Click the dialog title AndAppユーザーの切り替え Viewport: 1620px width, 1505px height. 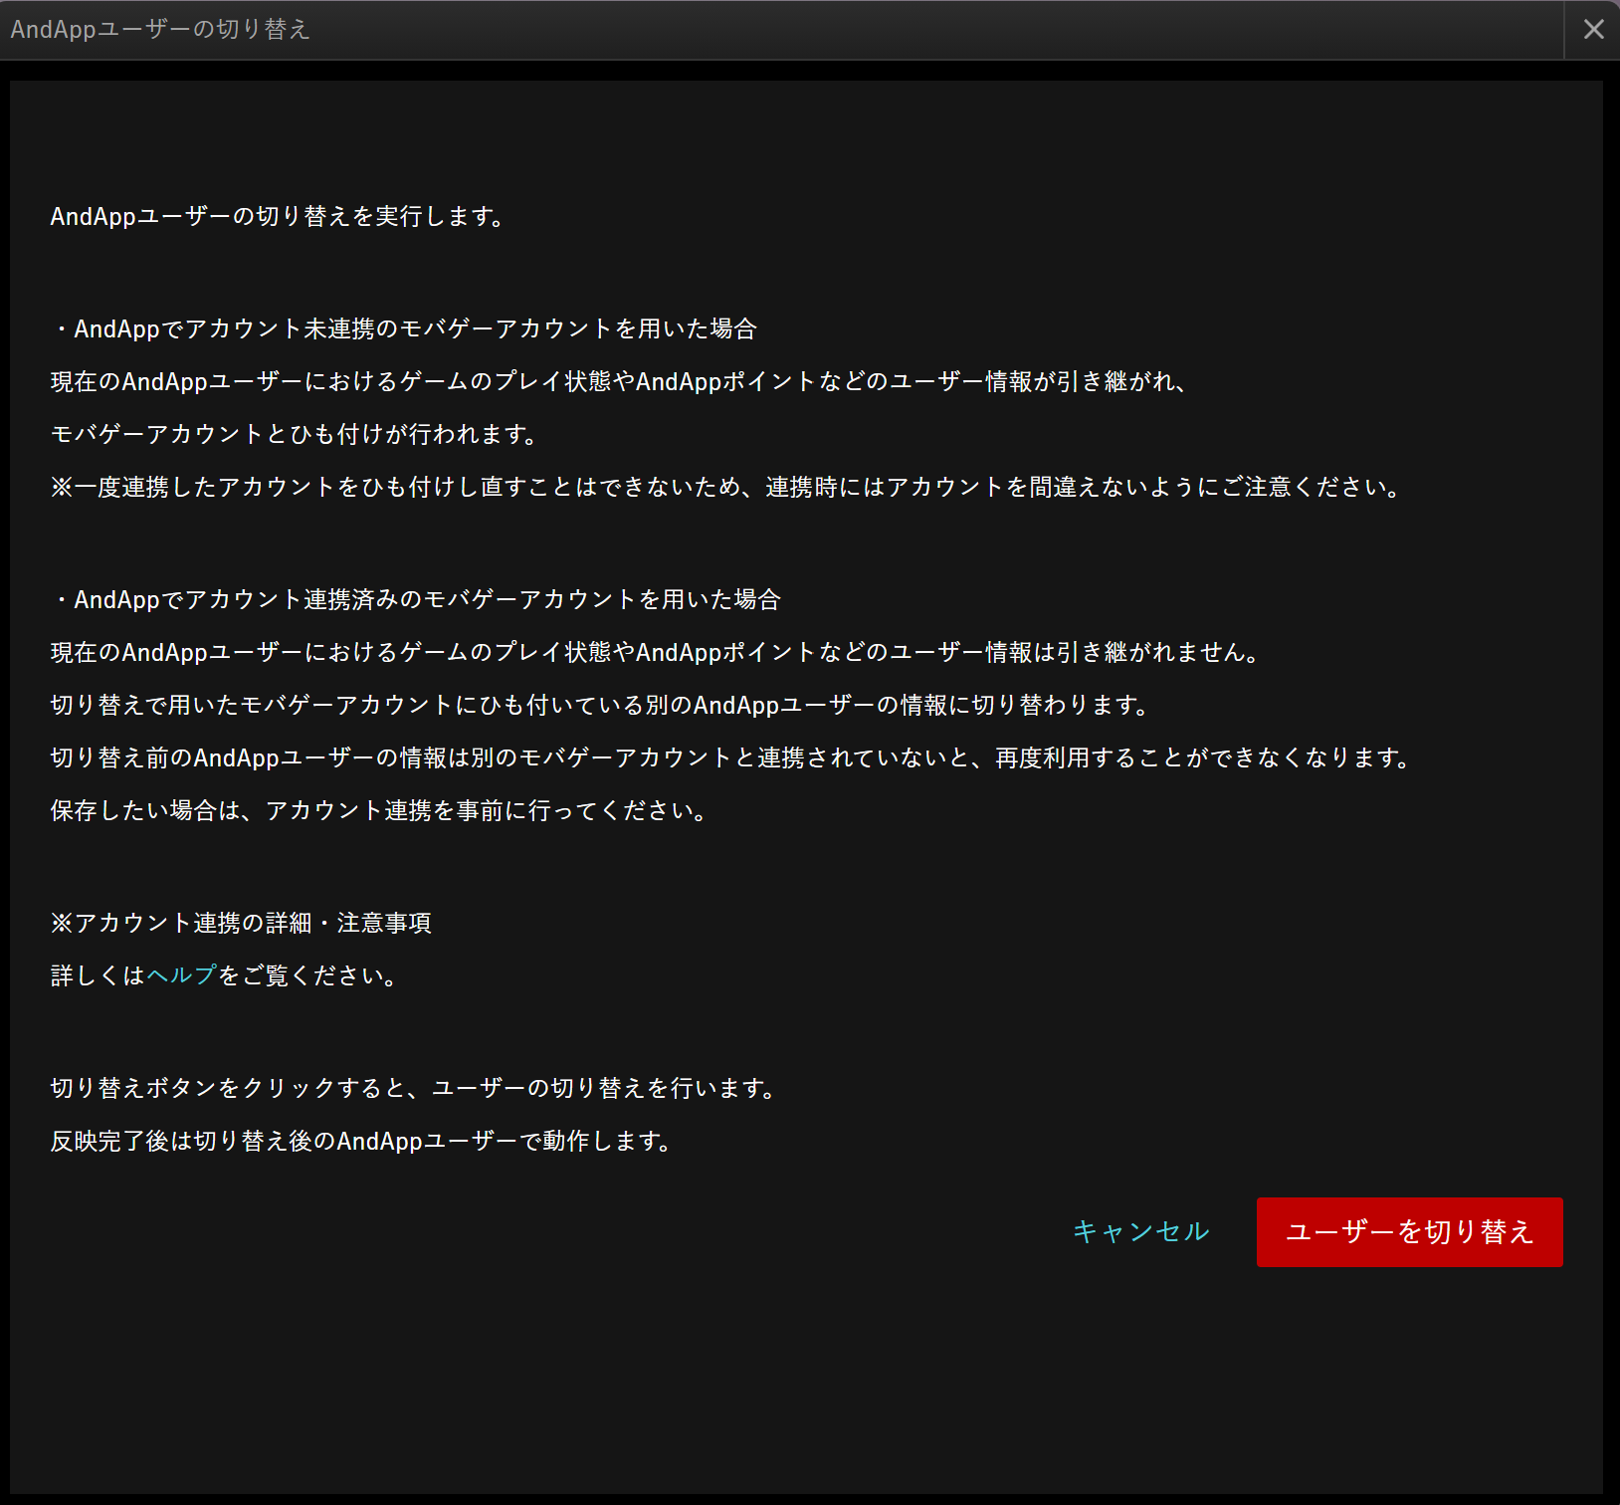tap(160, 30)
